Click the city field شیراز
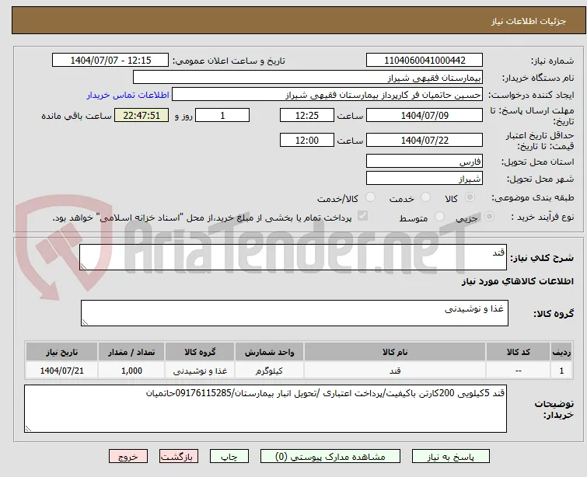587x477 pixels. click(x=425, y=179)
